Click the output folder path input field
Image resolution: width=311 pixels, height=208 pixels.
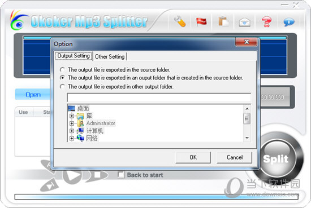click(x=159, y=98)
